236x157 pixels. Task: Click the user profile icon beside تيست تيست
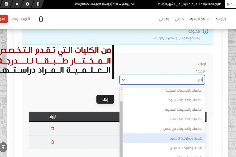pos(29,19)
